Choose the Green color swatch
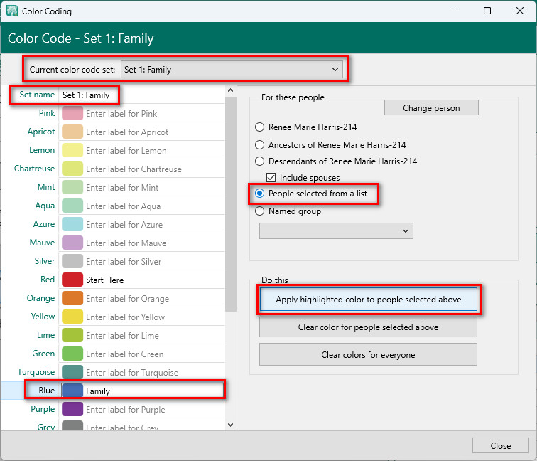 point(72,354)
